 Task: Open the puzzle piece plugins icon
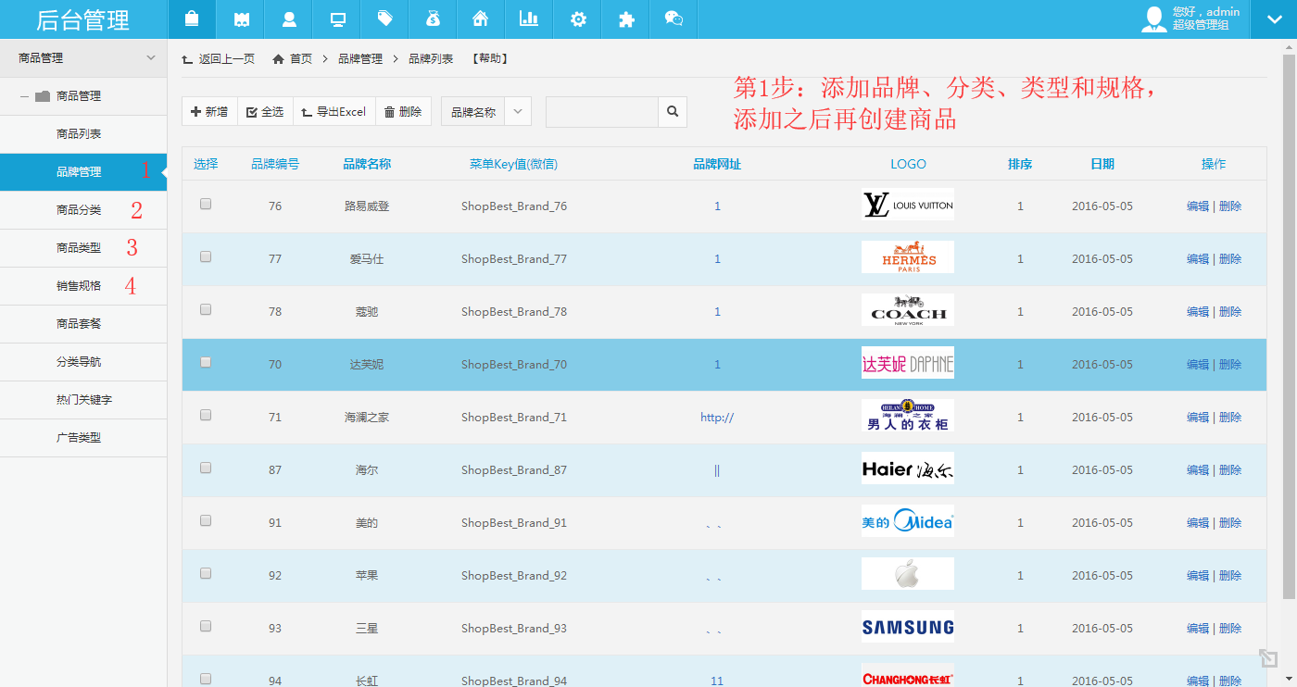[626, 19]
